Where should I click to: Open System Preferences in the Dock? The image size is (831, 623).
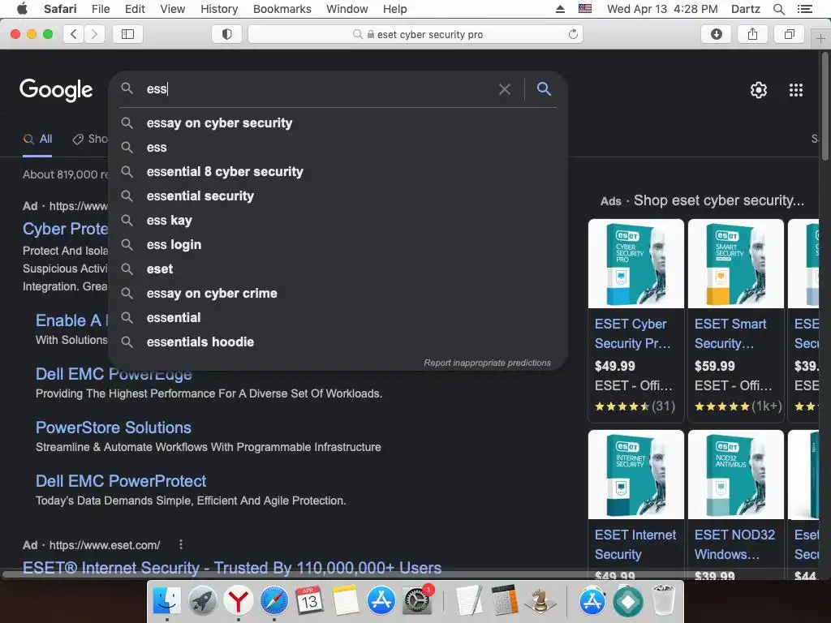(418, 601)
